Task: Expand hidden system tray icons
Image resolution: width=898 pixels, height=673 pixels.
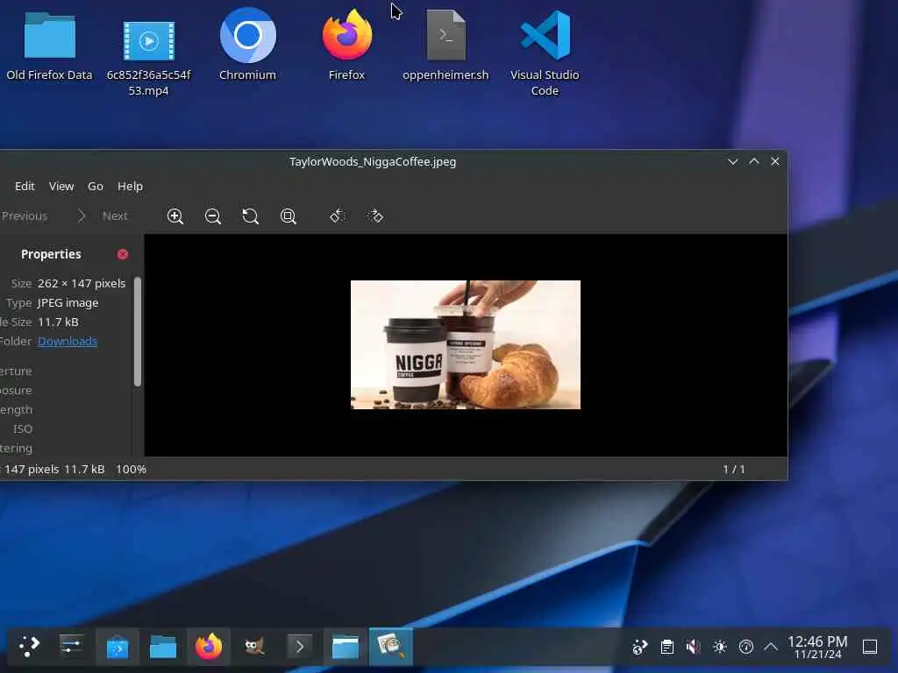Action: tap(771, 648)
